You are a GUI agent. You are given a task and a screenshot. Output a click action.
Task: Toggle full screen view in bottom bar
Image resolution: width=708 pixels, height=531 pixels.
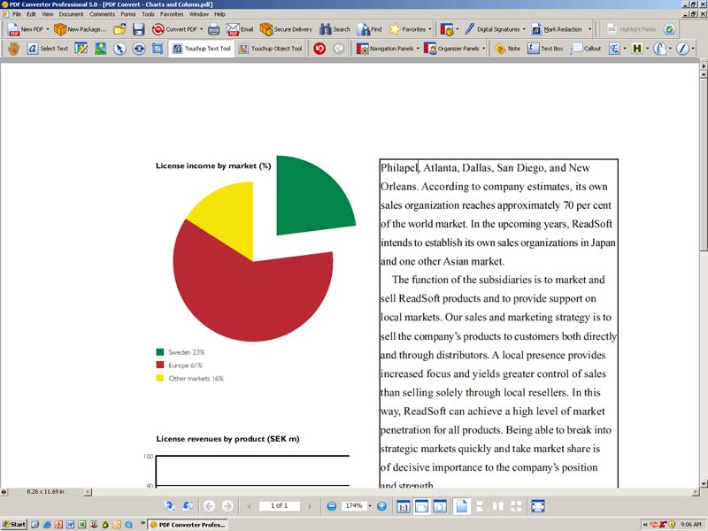click(x=537, y=505)
